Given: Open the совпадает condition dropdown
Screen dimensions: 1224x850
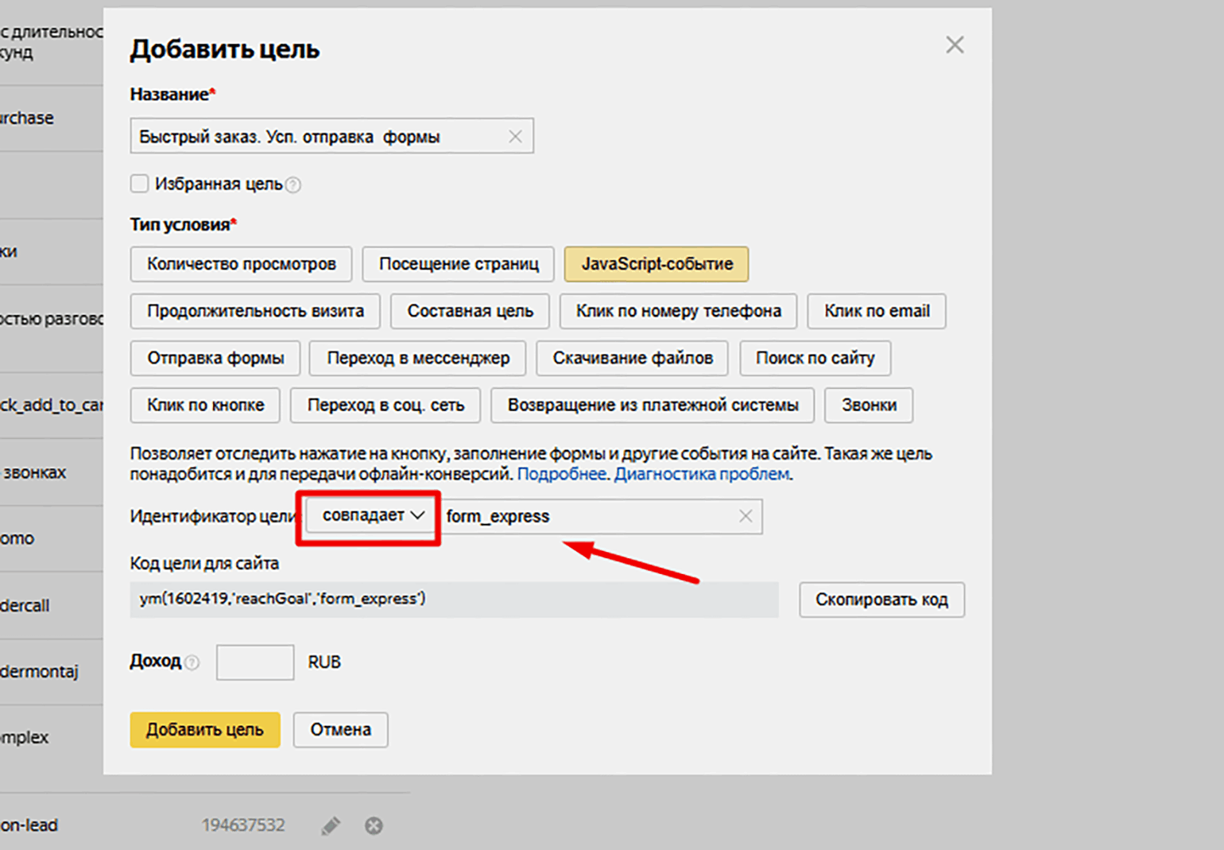Looking at the screenshot, I should tap(373, 516).
